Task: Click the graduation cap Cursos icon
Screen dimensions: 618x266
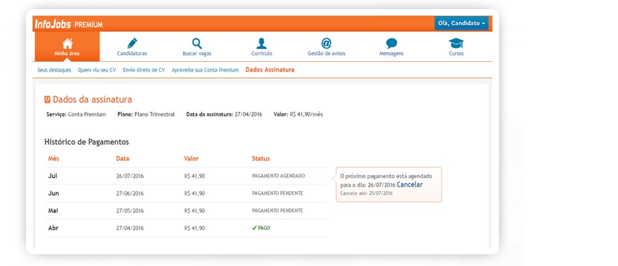Action: click(456, 43)
